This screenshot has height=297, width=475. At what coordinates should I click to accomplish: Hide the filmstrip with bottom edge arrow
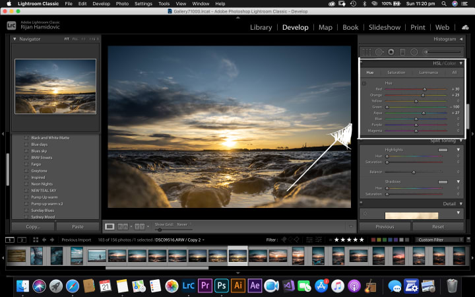pyautogui.click(x=237, y=273)
